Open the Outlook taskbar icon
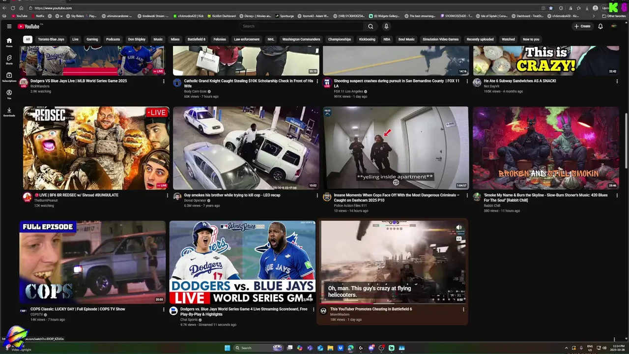Image resolution: width=629 pixels, height=354 pixels. 320,348
